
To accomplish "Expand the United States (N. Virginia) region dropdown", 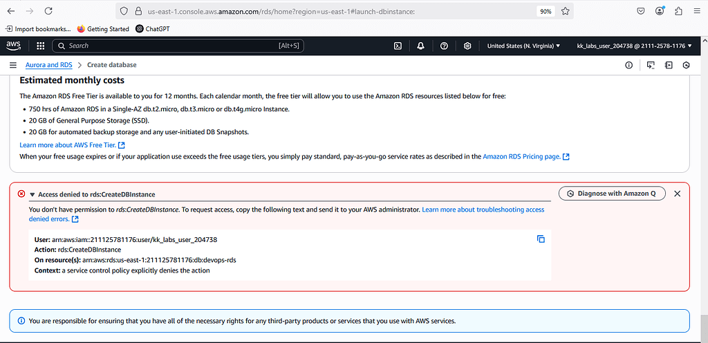I will click(524, 46).
